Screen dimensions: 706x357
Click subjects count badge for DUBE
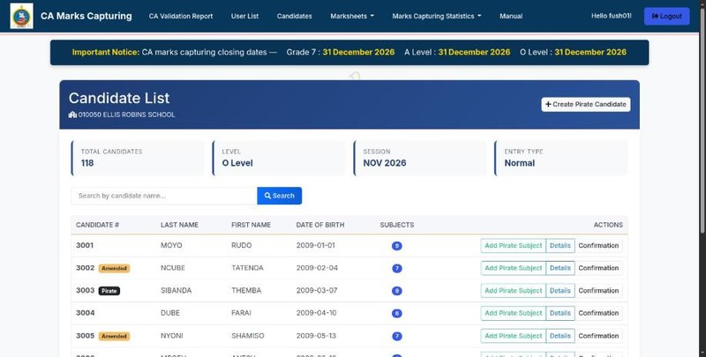pos(396,314)
